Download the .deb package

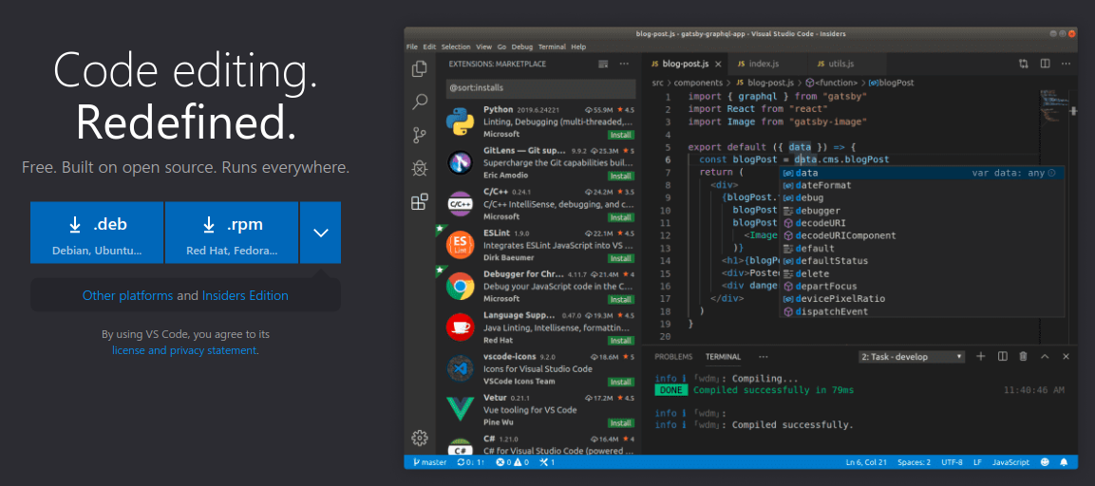pos(96,233)
